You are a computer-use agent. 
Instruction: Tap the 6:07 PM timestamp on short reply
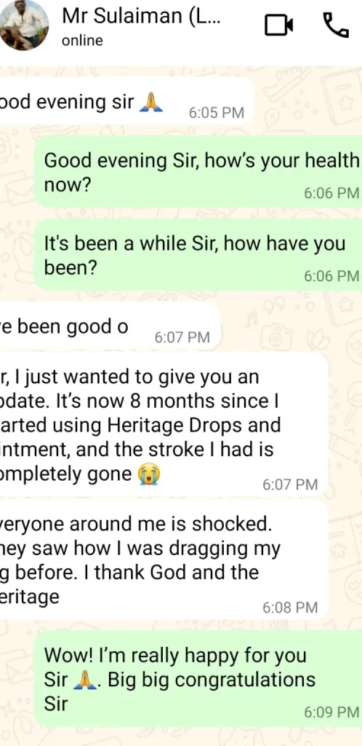pos(182,337)
